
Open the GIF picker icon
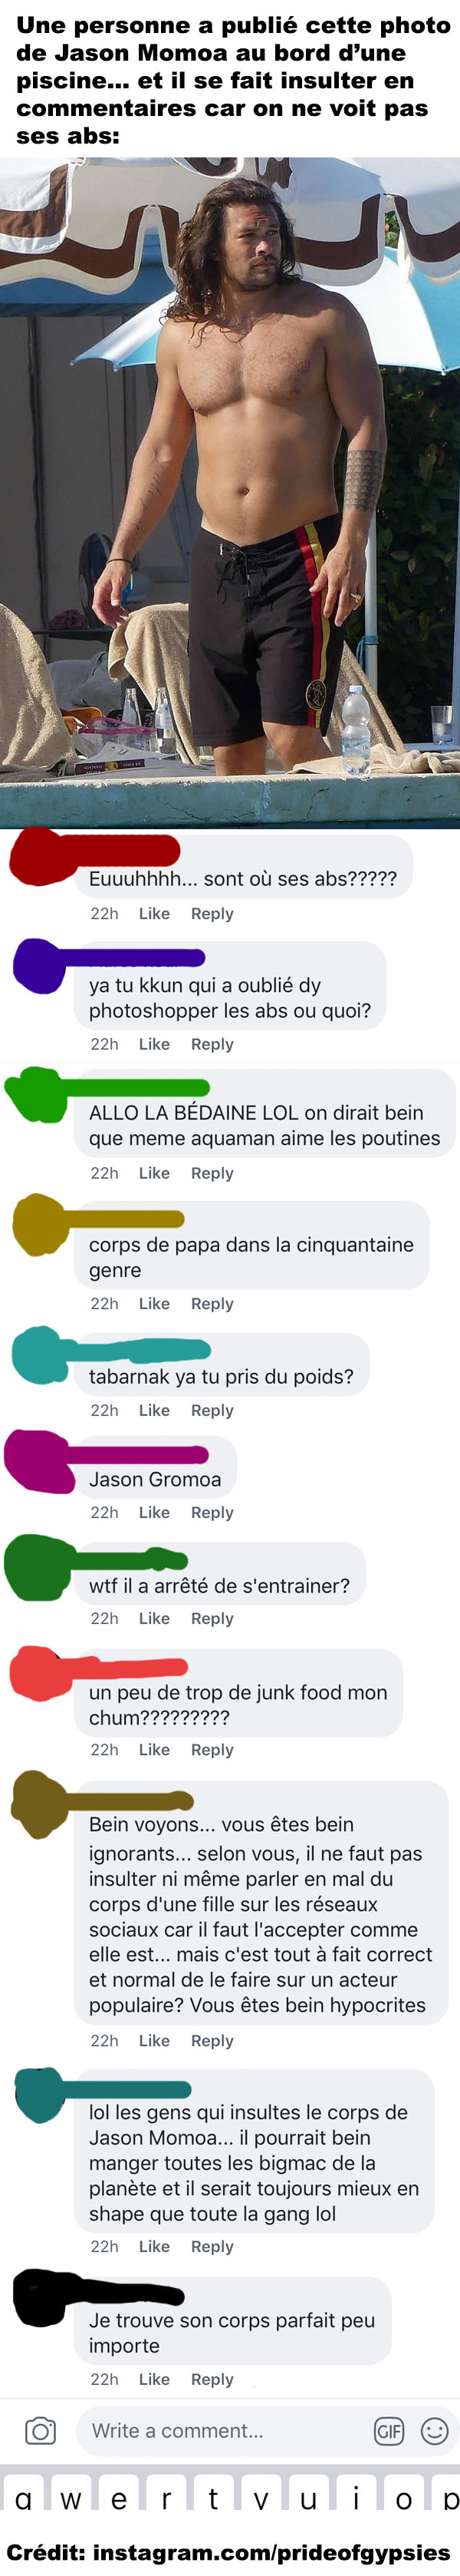coord(388,2431)
